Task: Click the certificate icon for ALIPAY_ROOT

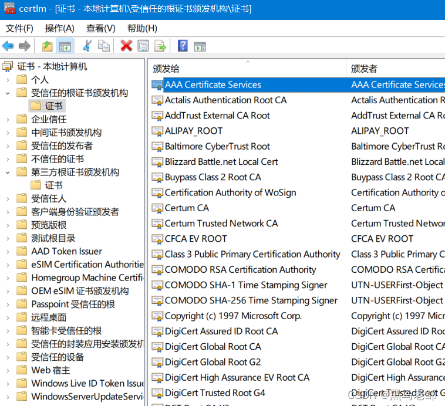Action: click(157, 131)
